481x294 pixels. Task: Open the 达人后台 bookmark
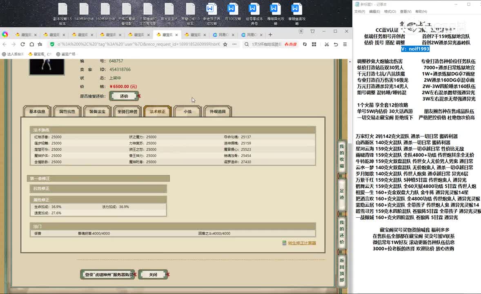(13, 54)
